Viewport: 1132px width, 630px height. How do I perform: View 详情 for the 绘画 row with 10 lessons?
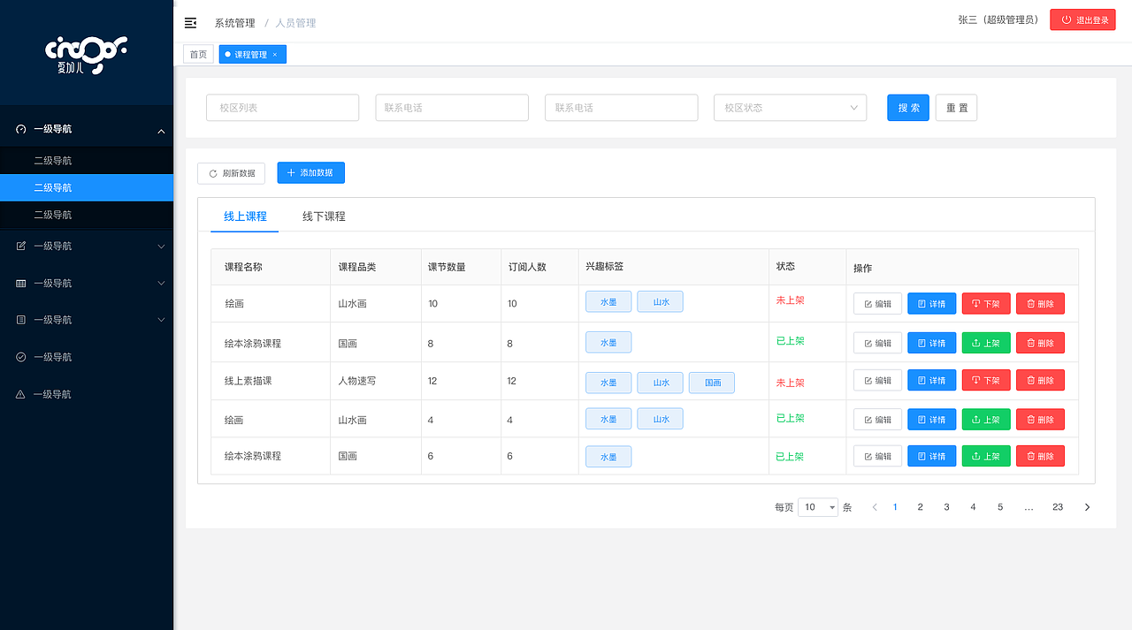click(x=931, y=304)
